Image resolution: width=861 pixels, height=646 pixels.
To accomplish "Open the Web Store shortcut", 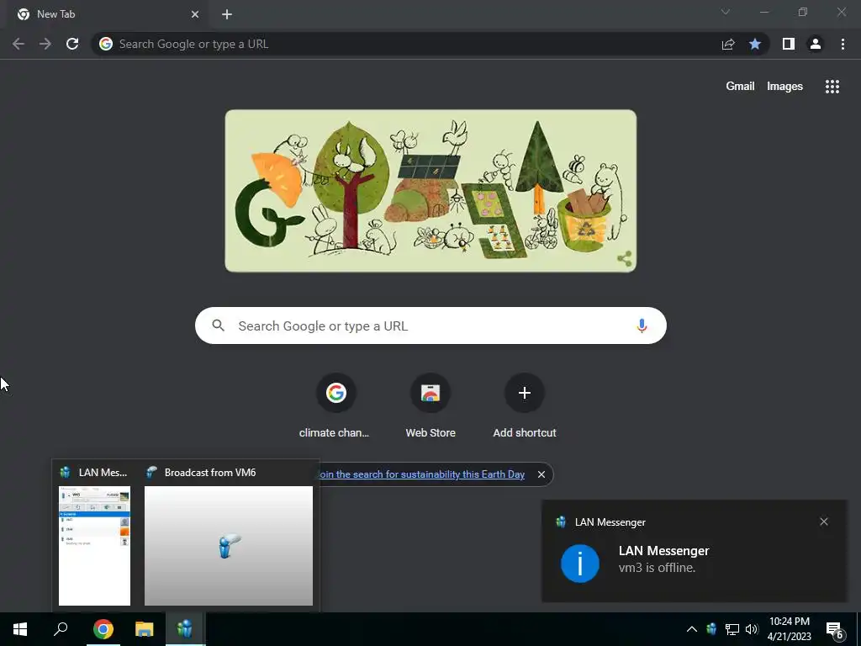I will [x=430, y=406].
